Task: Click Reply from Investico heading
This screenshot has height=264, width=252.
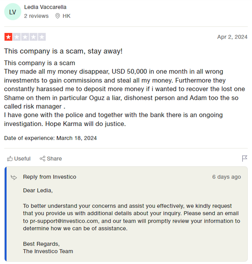Action: pyautogui.click(x=50, y=177)
